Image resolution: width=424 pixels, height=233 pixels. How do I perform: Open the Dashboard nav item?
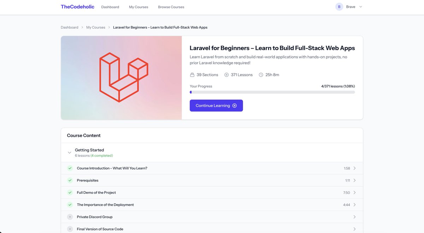(110, 7)
